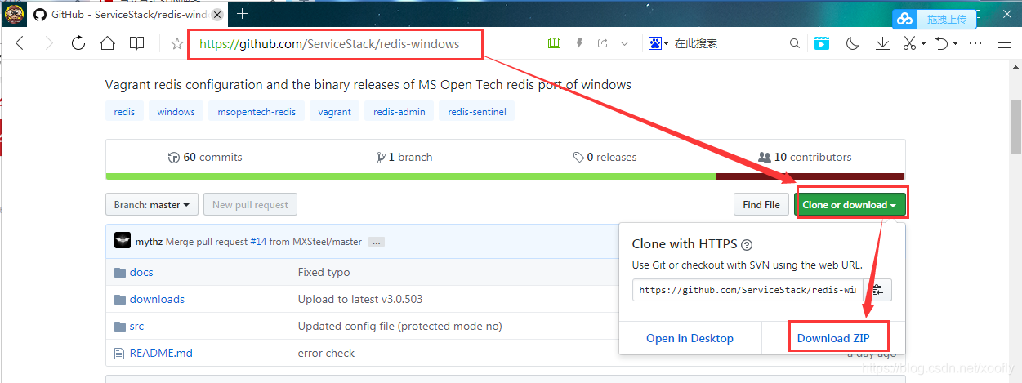Open the blue video icon in the toolbar
This screenshot has width=1022, height=383.
[822, 44]
